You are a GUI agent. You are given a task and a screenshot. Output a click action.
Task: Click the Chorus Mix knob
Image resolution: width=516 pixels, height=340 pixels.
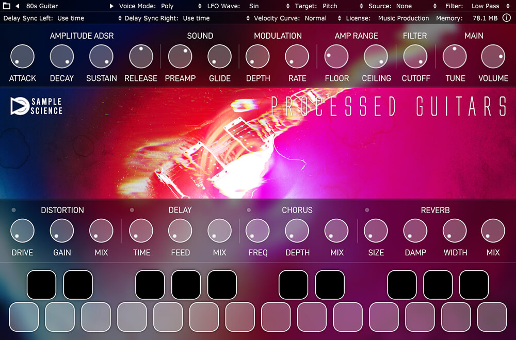[x=336, y=231]
